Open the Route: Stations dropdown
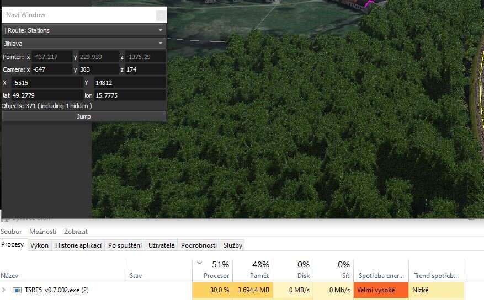This screenshot has height=300, width=484. coord(84,30)
